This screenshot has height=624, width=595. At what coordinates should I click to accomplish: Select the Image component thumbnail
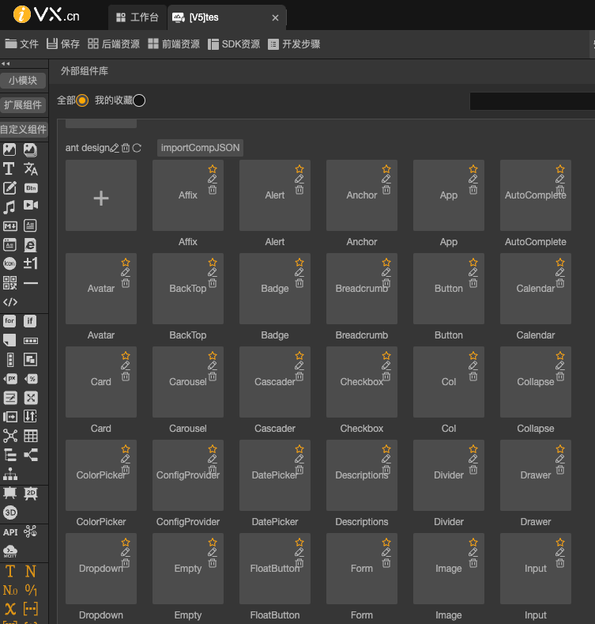(449, 569)
